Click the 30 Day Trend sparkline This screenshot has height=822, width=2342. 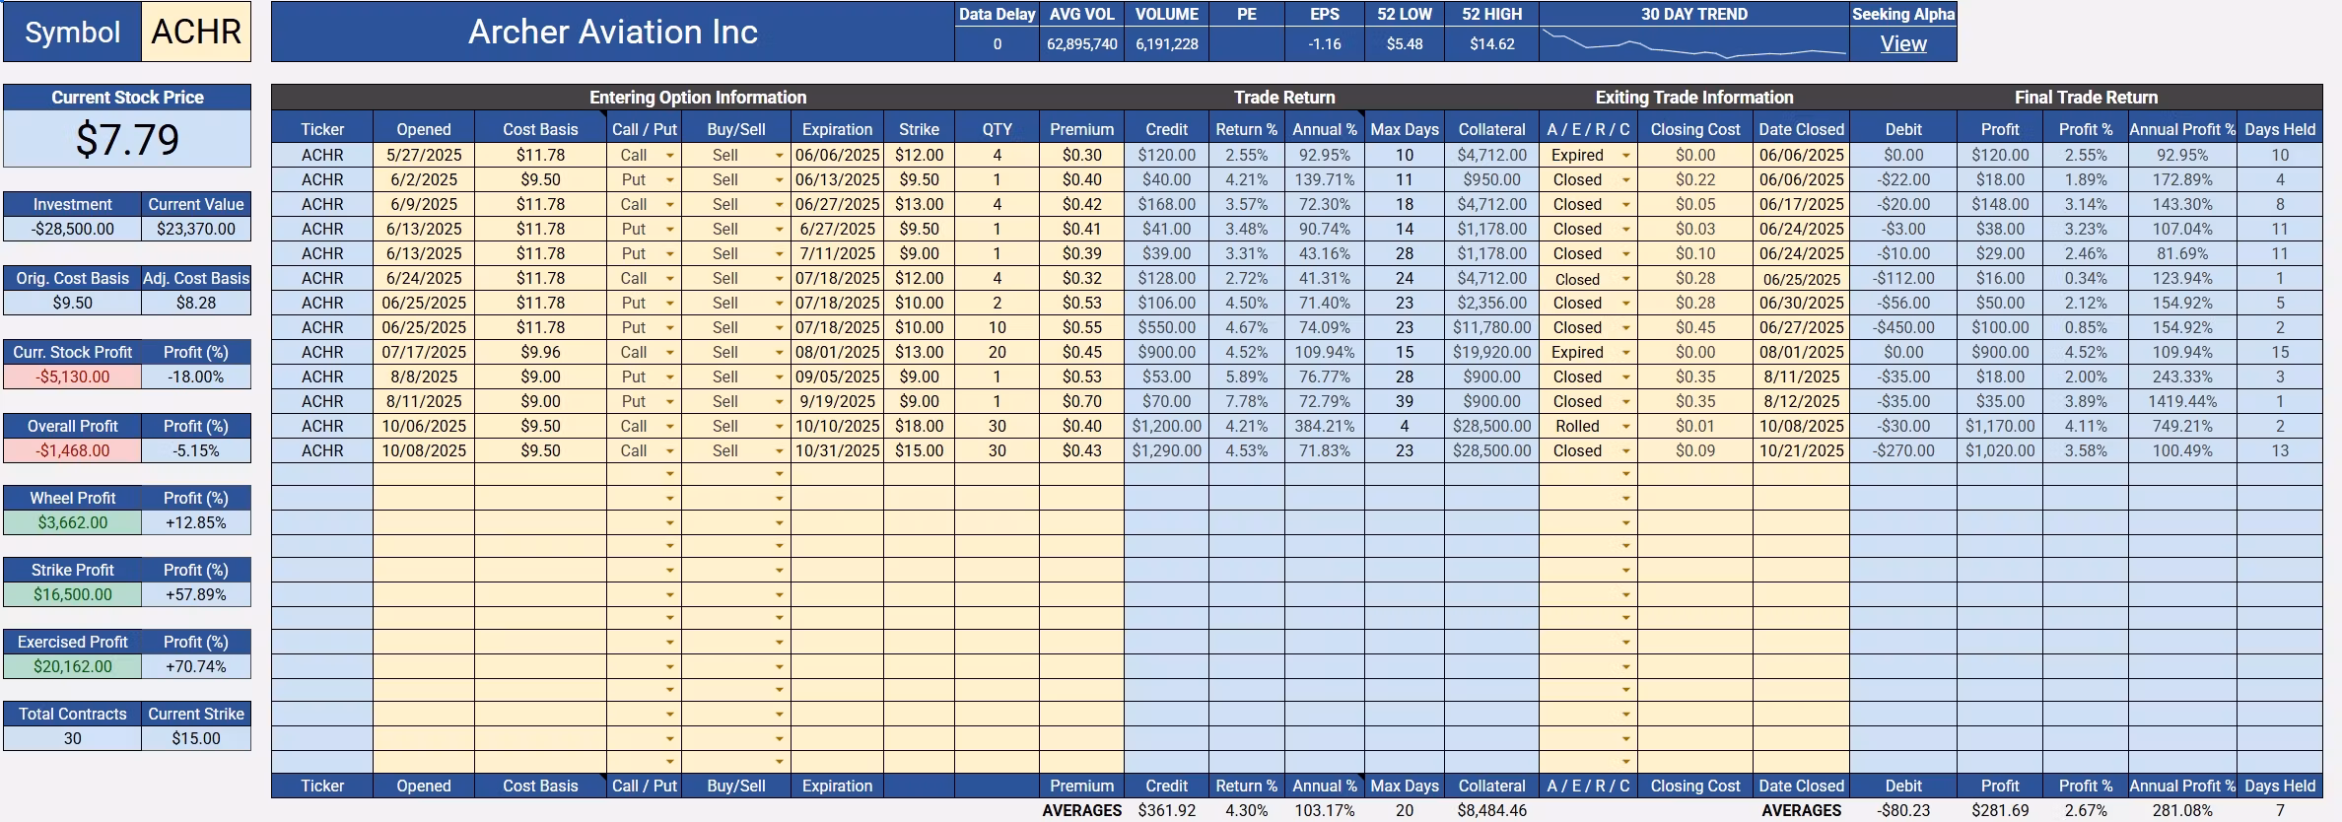click(1693, 43)
